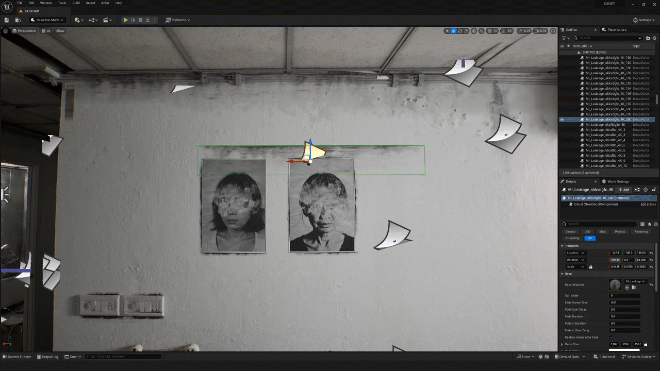Toggle lock icon in Details header
This screenshot has width=660, height=371.
654,190
